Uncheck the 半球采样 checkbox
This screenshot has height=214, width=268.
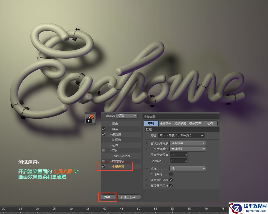pyautogui.click(x=171, y=174)
